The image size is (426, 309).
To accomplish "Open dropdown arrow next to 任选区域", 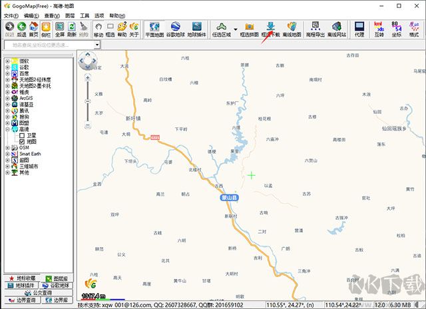I will 235,29.
